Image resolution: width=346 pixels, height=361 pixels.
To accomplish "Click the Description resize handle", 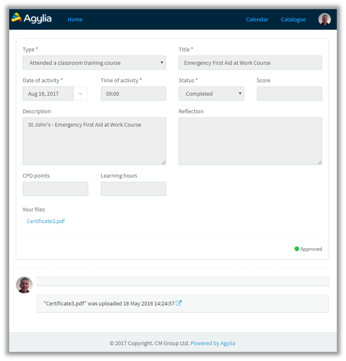I will point(164,163).
